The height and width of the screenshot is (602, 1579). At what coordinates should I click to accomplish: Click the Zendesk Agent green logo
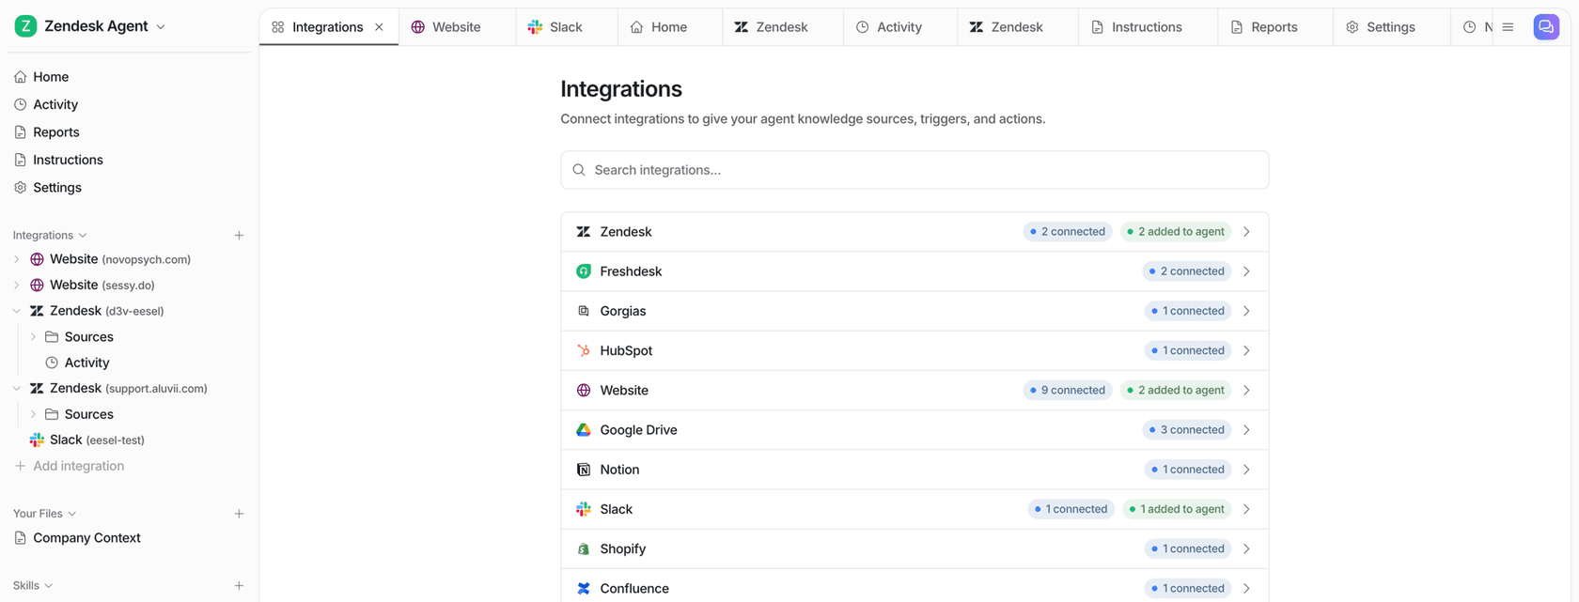click(25, 26)
